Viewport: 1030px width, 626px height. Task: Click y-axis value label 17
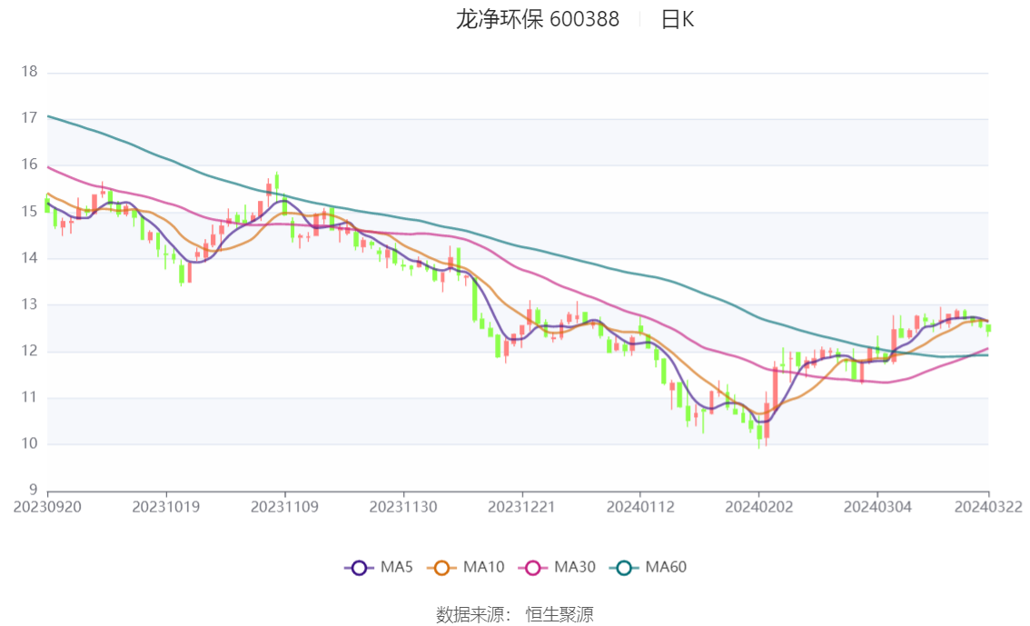(x=29, y=118)
